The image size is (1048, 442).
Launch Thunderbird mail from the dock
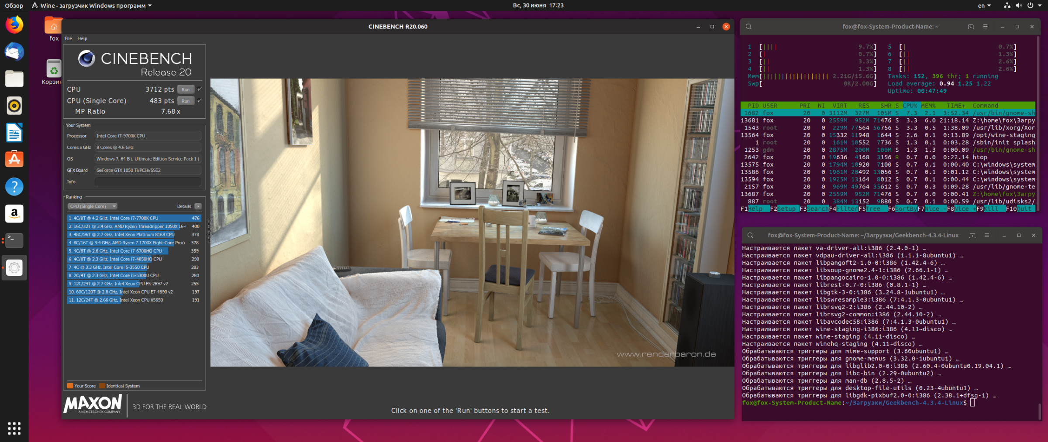(x=14, y=52)
